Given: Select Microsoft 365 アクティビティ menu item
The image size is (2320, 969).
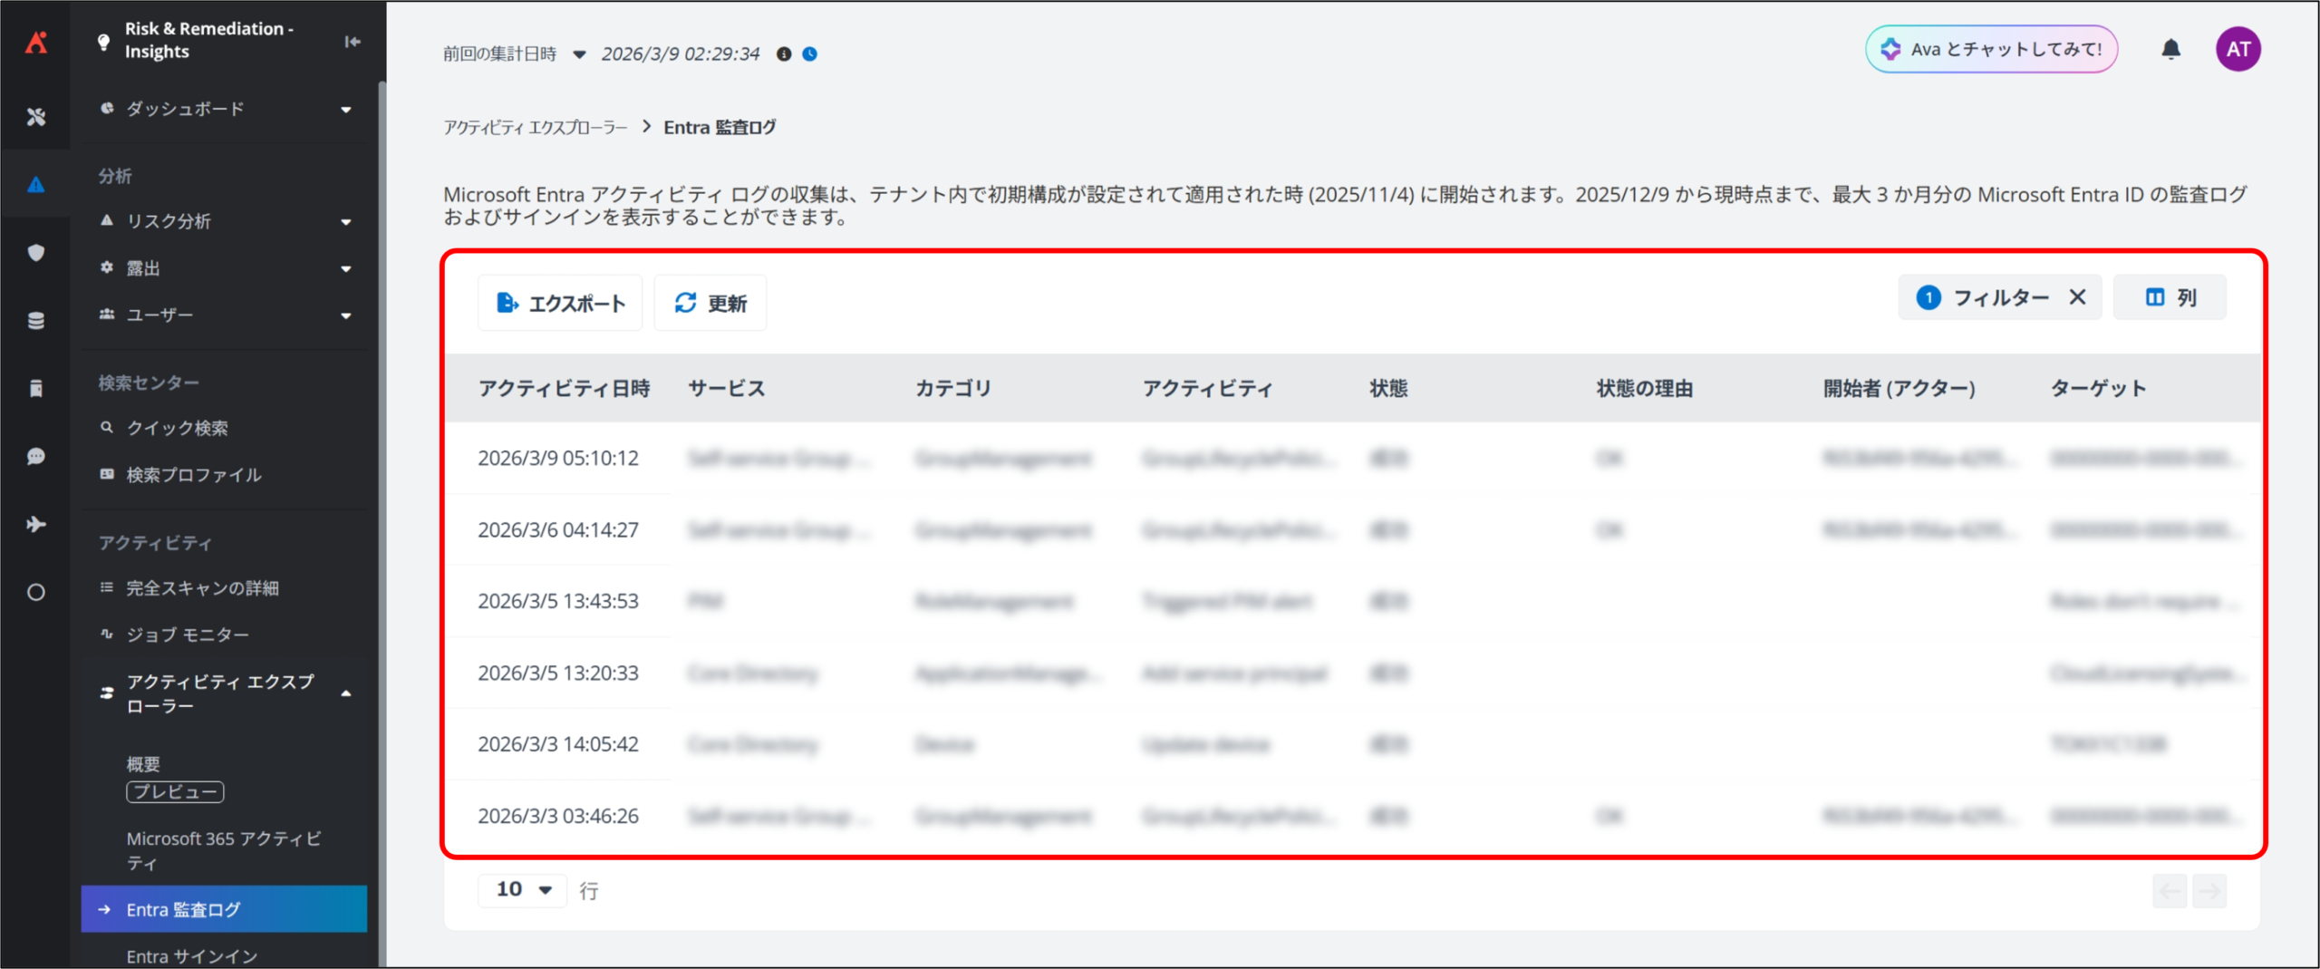Looking at the screenshot, I should tap(223, 850).
